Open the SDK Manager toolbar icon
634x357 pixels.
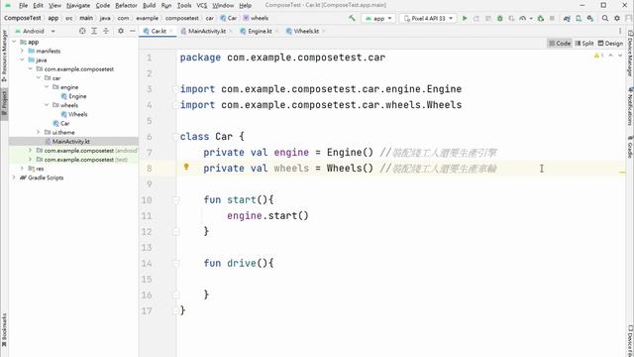pyautogui.click(x=590, y=18)
